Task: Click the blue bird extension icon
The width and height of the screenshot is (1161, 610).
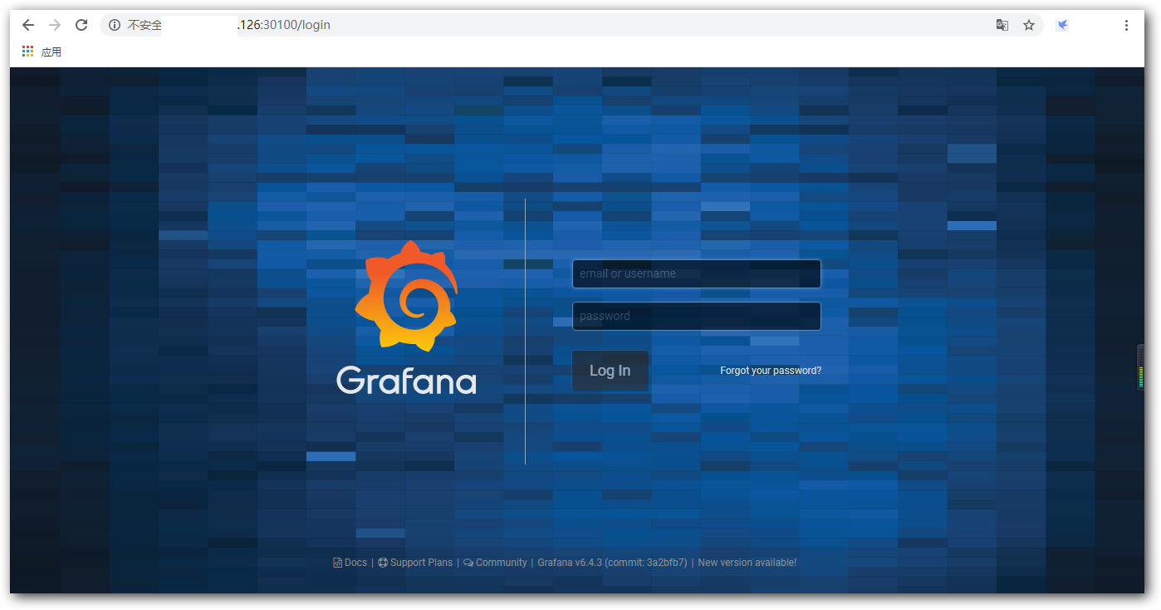Action: point(1062,25)
